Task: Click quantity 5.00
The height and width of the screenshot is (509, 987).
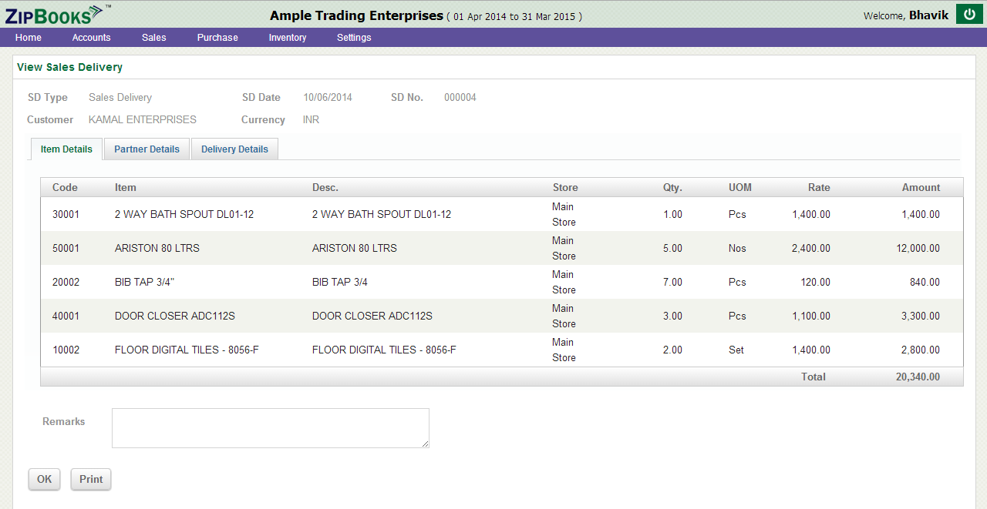Action: pyautogui.click(x=673, y=249)
